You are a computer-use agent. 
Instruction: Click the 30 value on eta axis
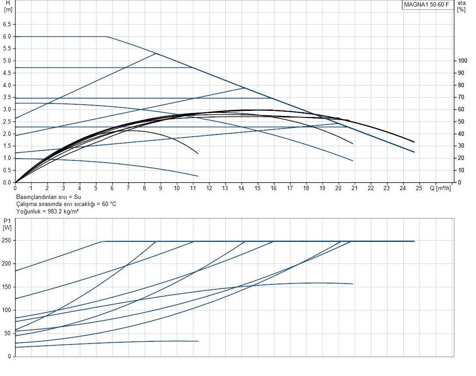(x=461, y=145)
